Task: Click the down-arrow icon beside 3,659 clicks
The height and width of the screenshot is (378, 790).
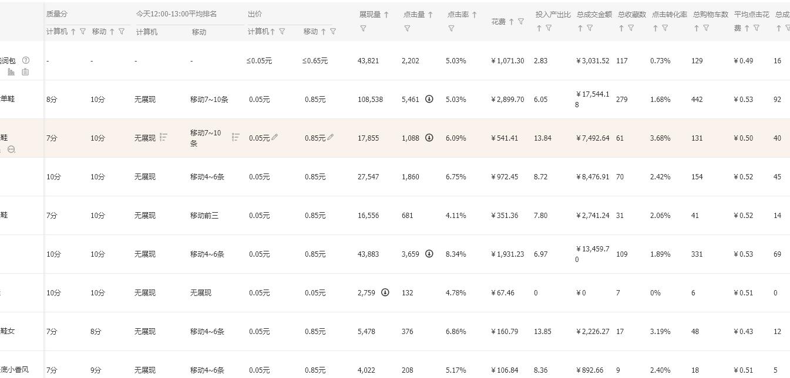Action: pyautogui.click(x=429, y=254)
